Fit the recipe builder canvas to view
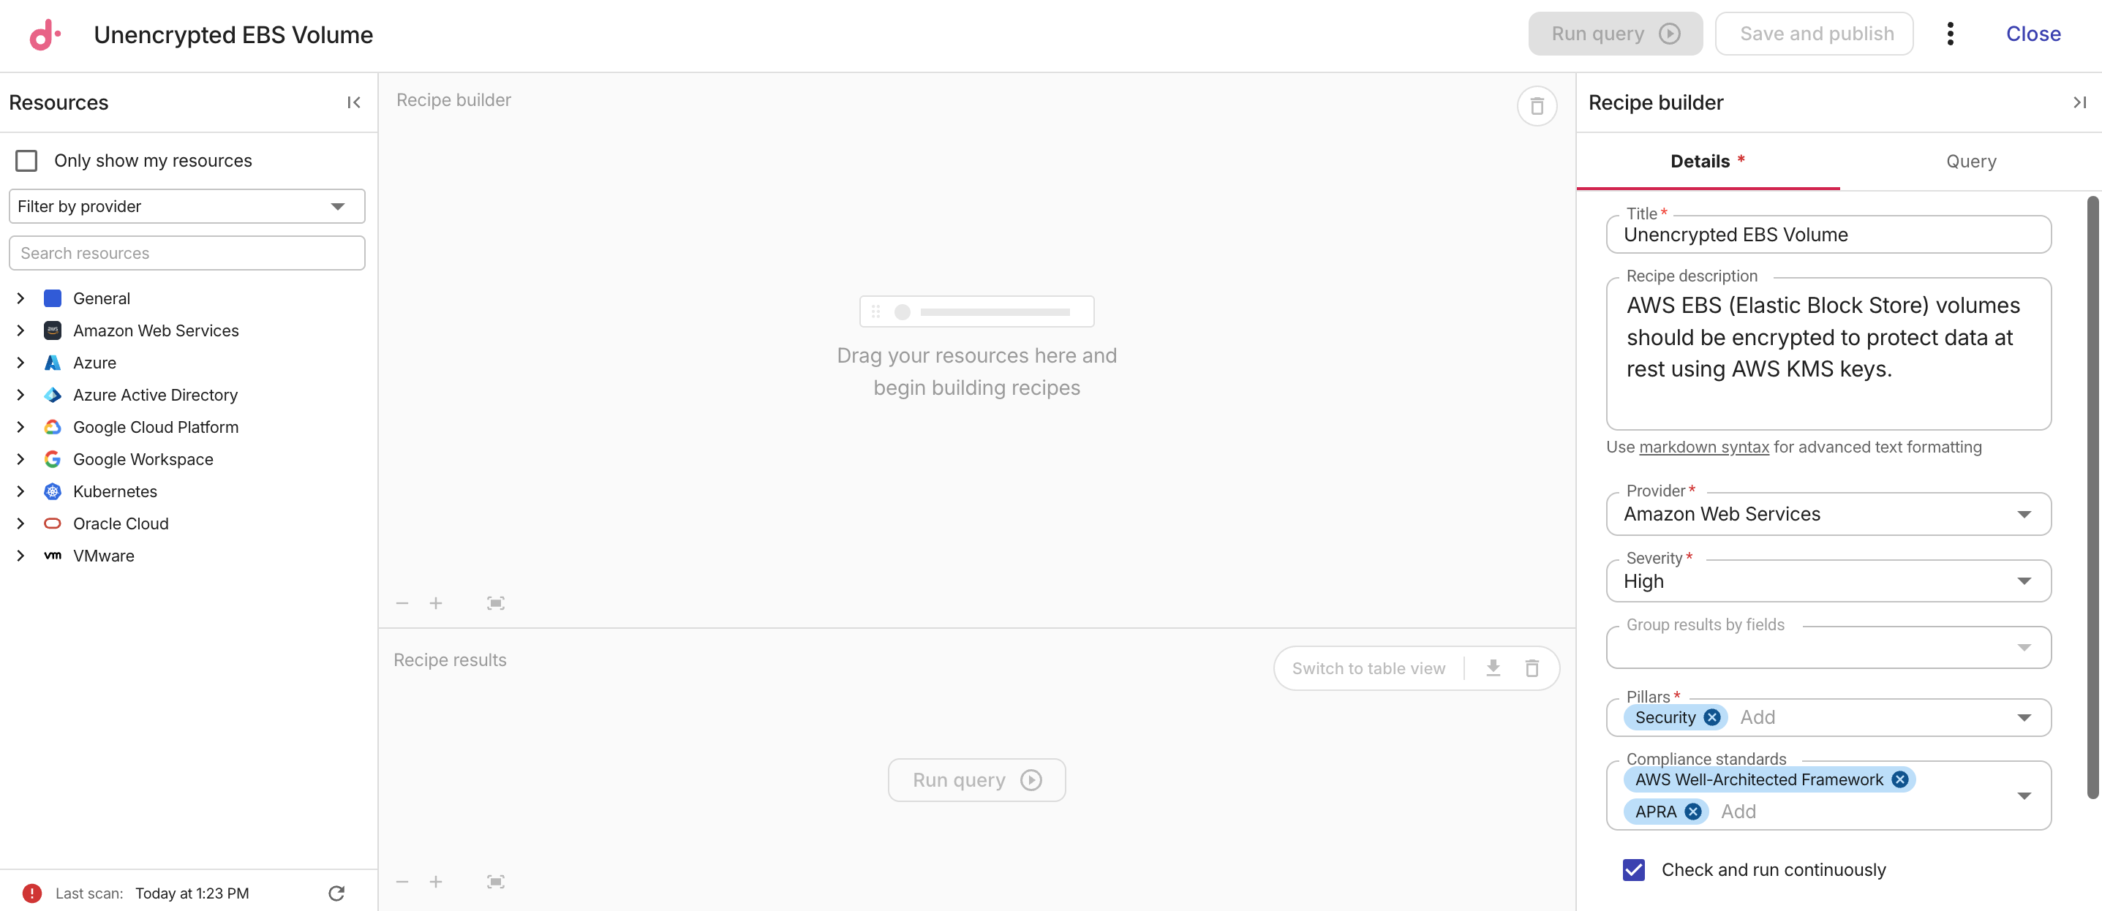 click(x=495, y=603)
